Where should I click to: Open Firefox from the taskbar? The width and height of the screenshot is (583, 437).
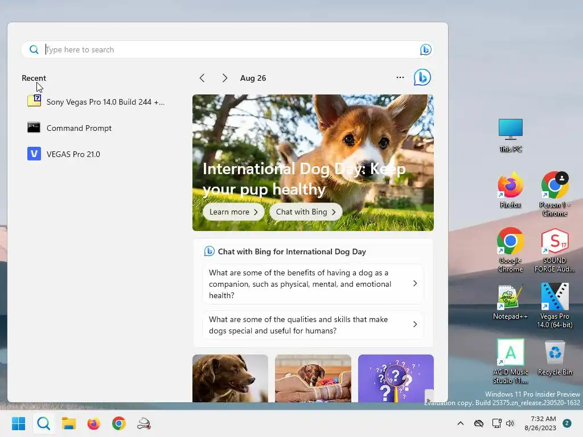click(94, 423)
